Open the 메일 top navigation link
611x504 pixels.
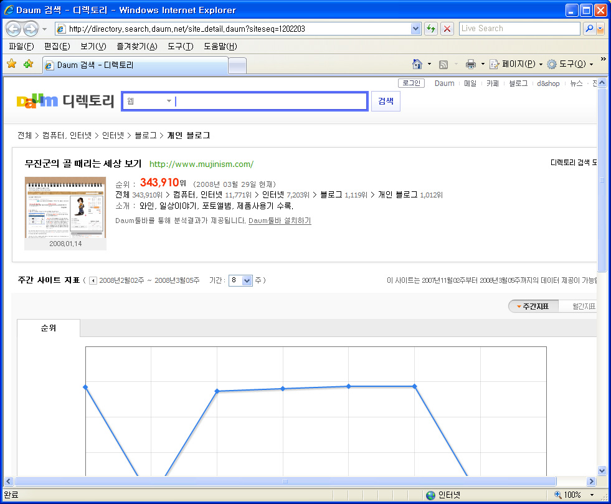click(470, 83)
